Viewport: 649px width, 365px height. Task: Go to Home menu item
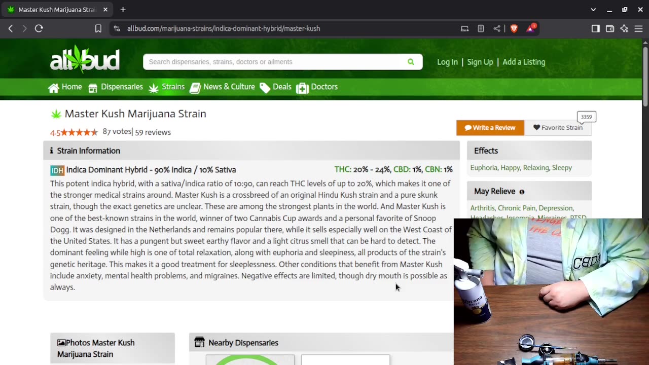(x=65, y=87)
